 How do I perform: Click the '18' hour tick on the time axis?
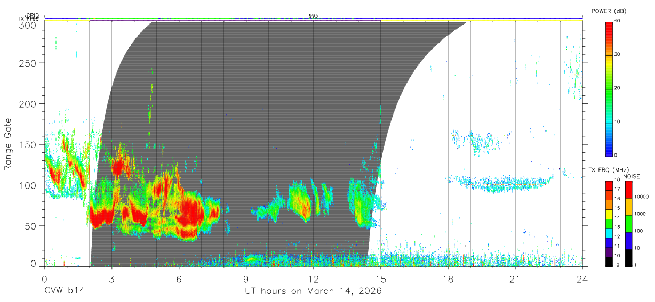pos(448,279)
